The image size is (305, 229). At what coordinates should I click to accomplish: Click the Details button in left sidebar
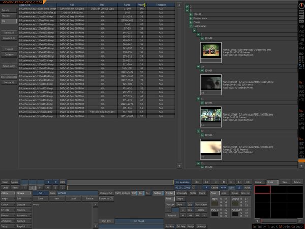pyautogui.click(x=8, y=10)
